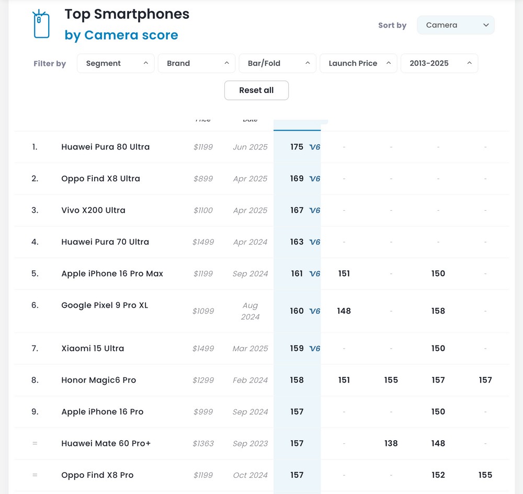Click $1099 price of Google Pixel 9 Pro XL

[x=203, y=311]
